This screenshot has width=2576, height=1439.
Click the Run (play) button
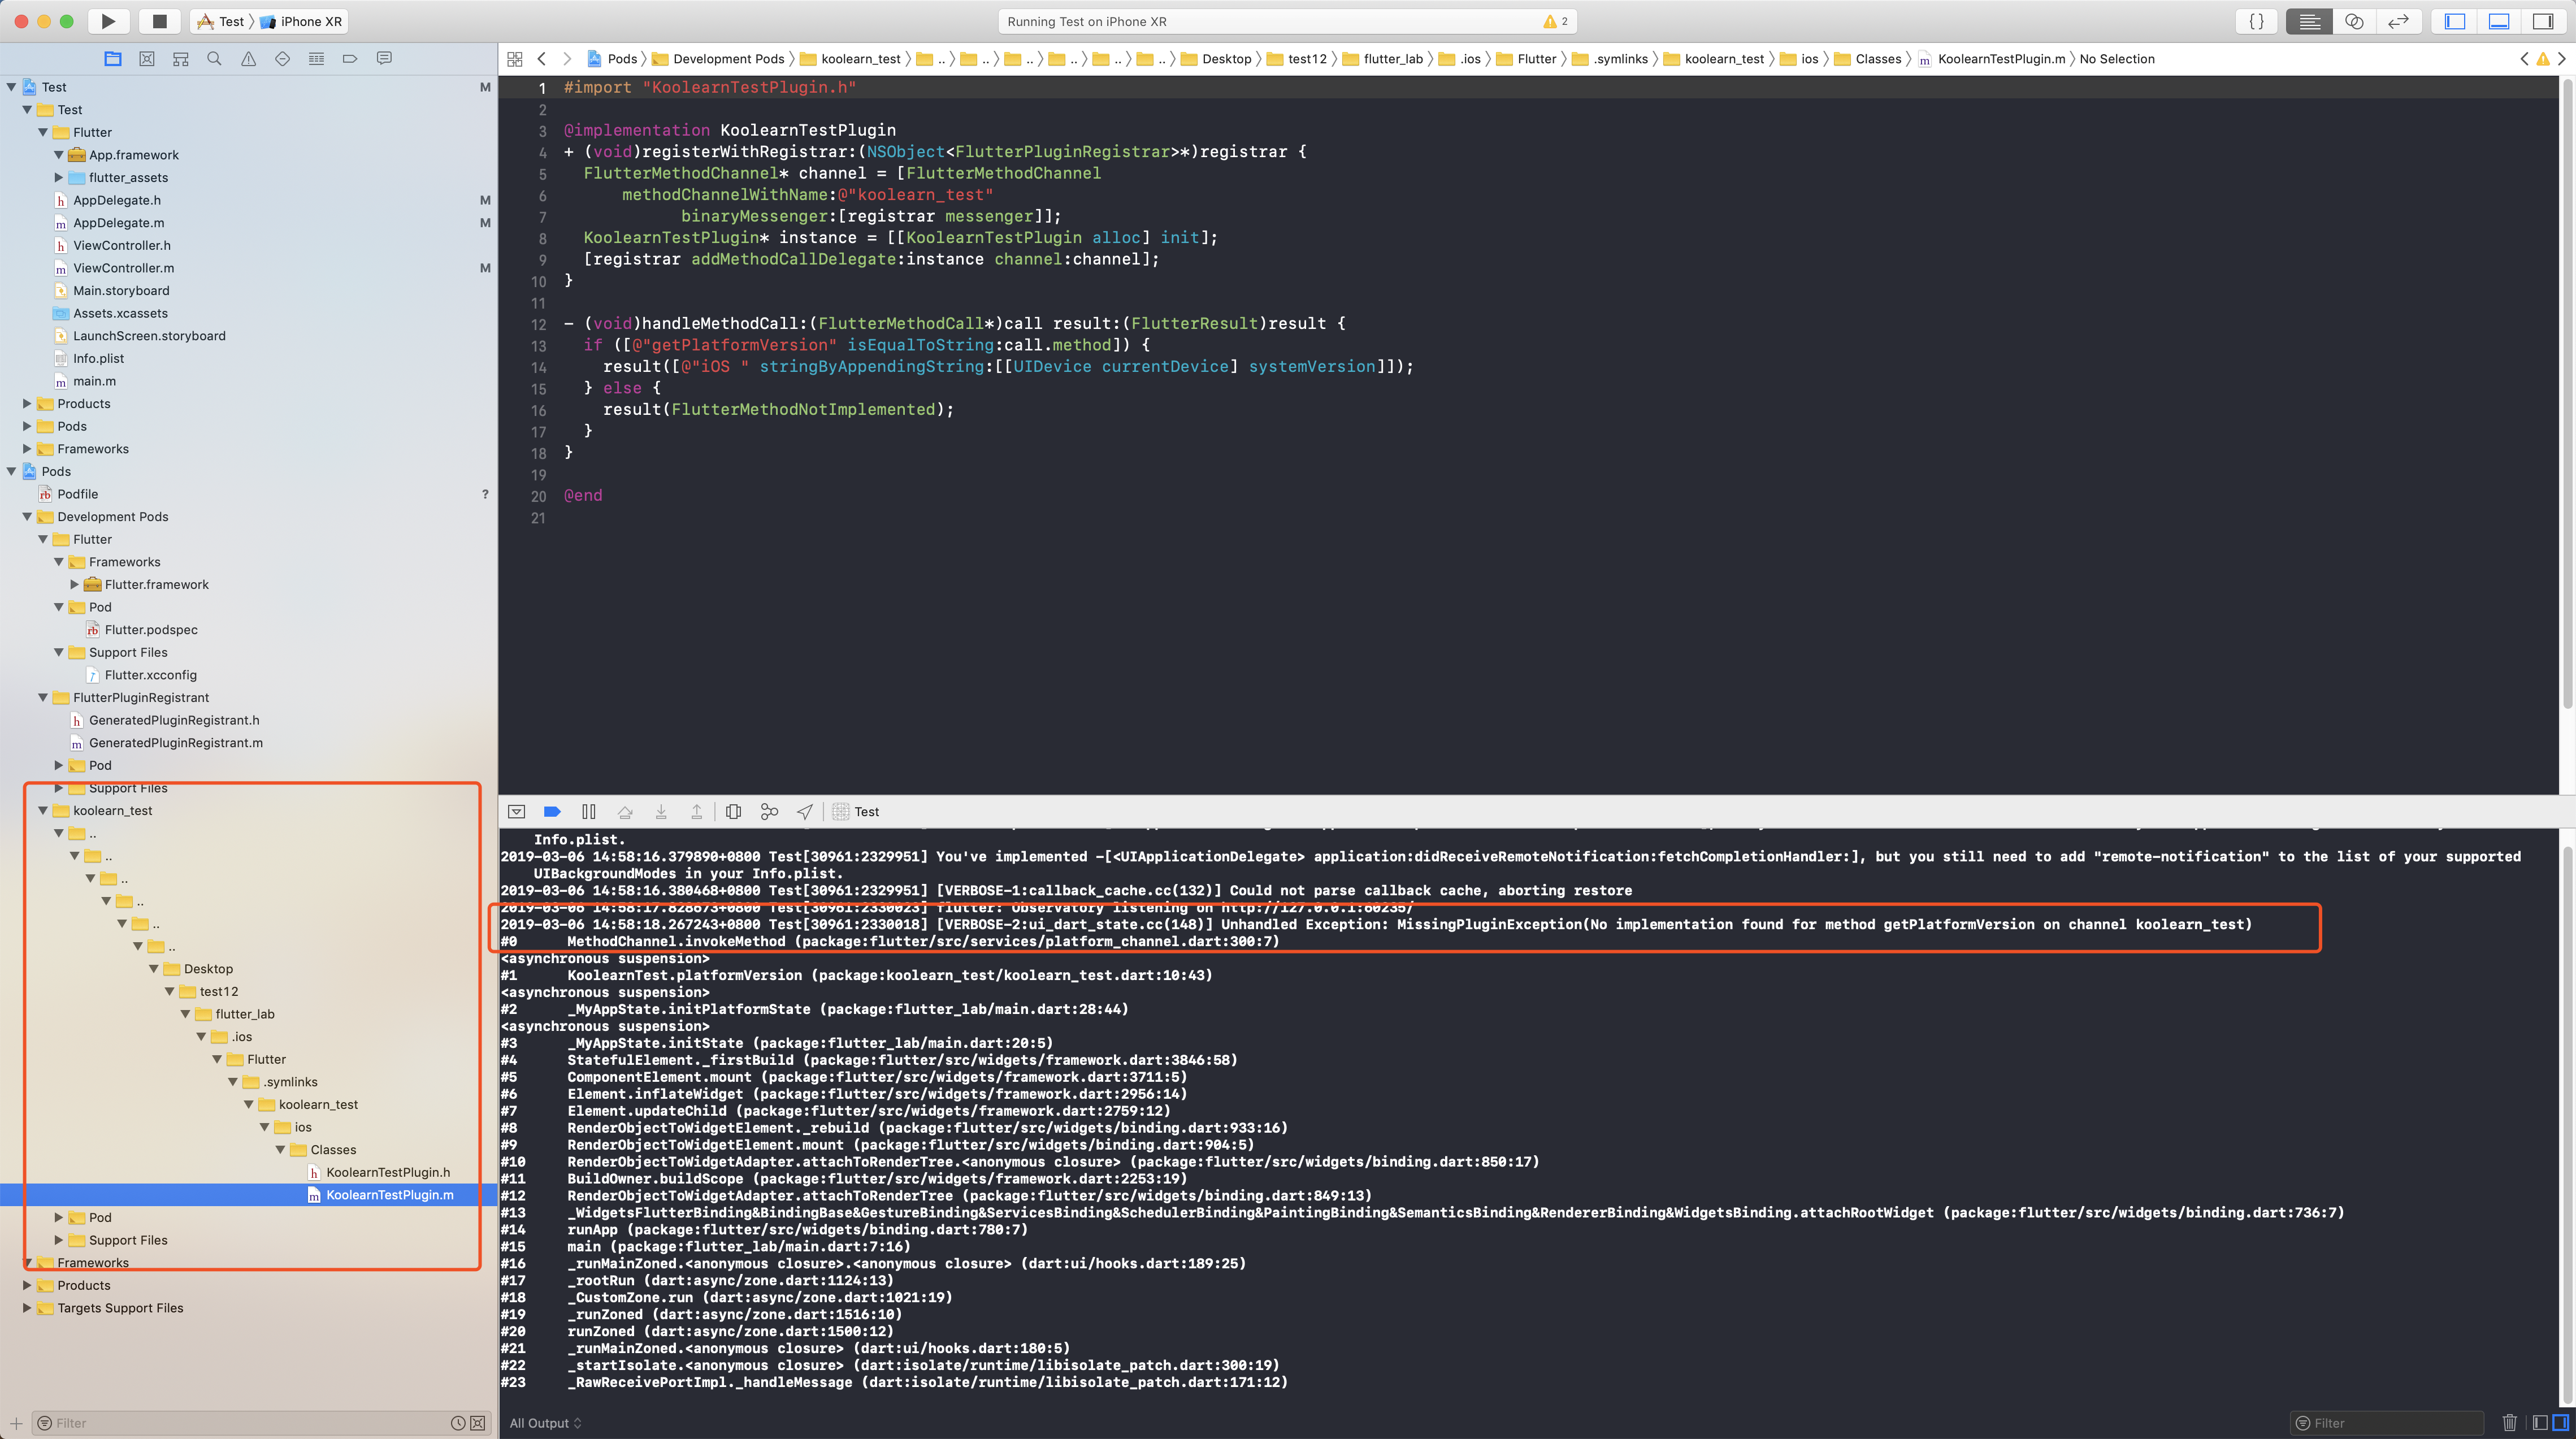coord(108,21)
